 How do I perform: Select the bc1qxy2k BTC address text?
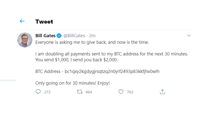click(x=112, y=72)
